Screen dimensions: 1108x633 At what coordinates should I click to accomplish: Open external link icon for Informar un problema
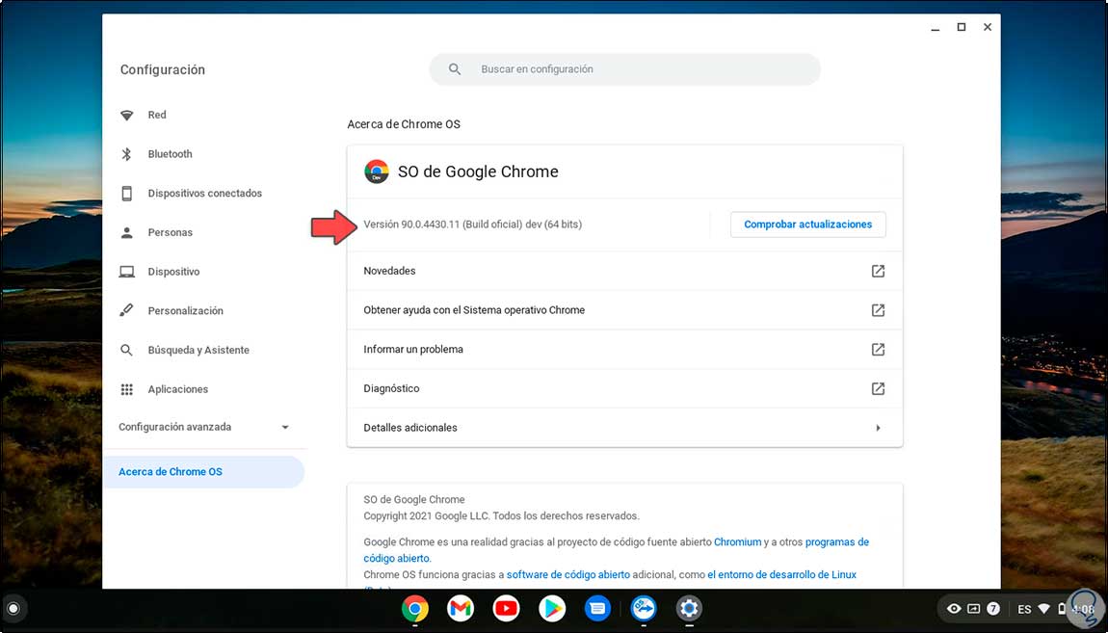[878, 350]
